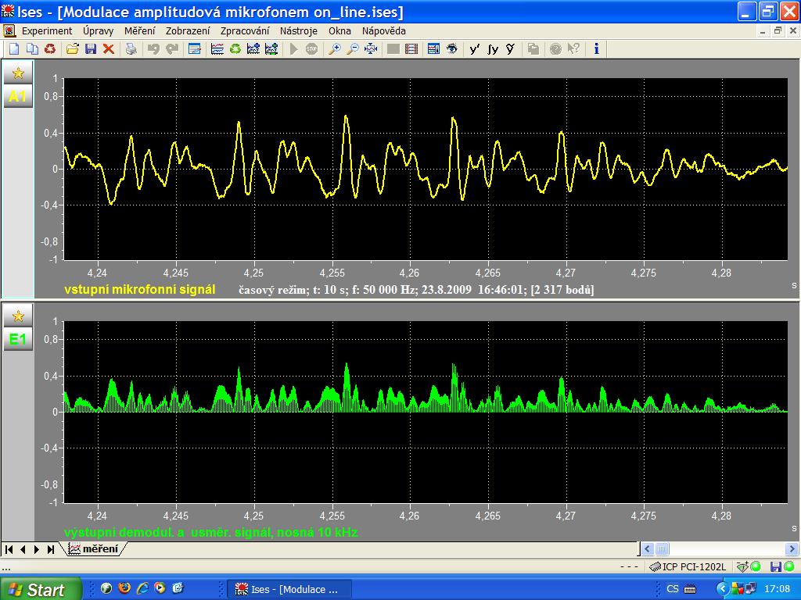Select the E1 channel button
Viewport: 801px width, 600px height.
tap(18, 339)
